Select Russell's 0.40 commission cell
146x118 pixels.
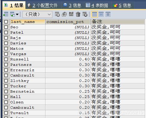pos(68,59)
